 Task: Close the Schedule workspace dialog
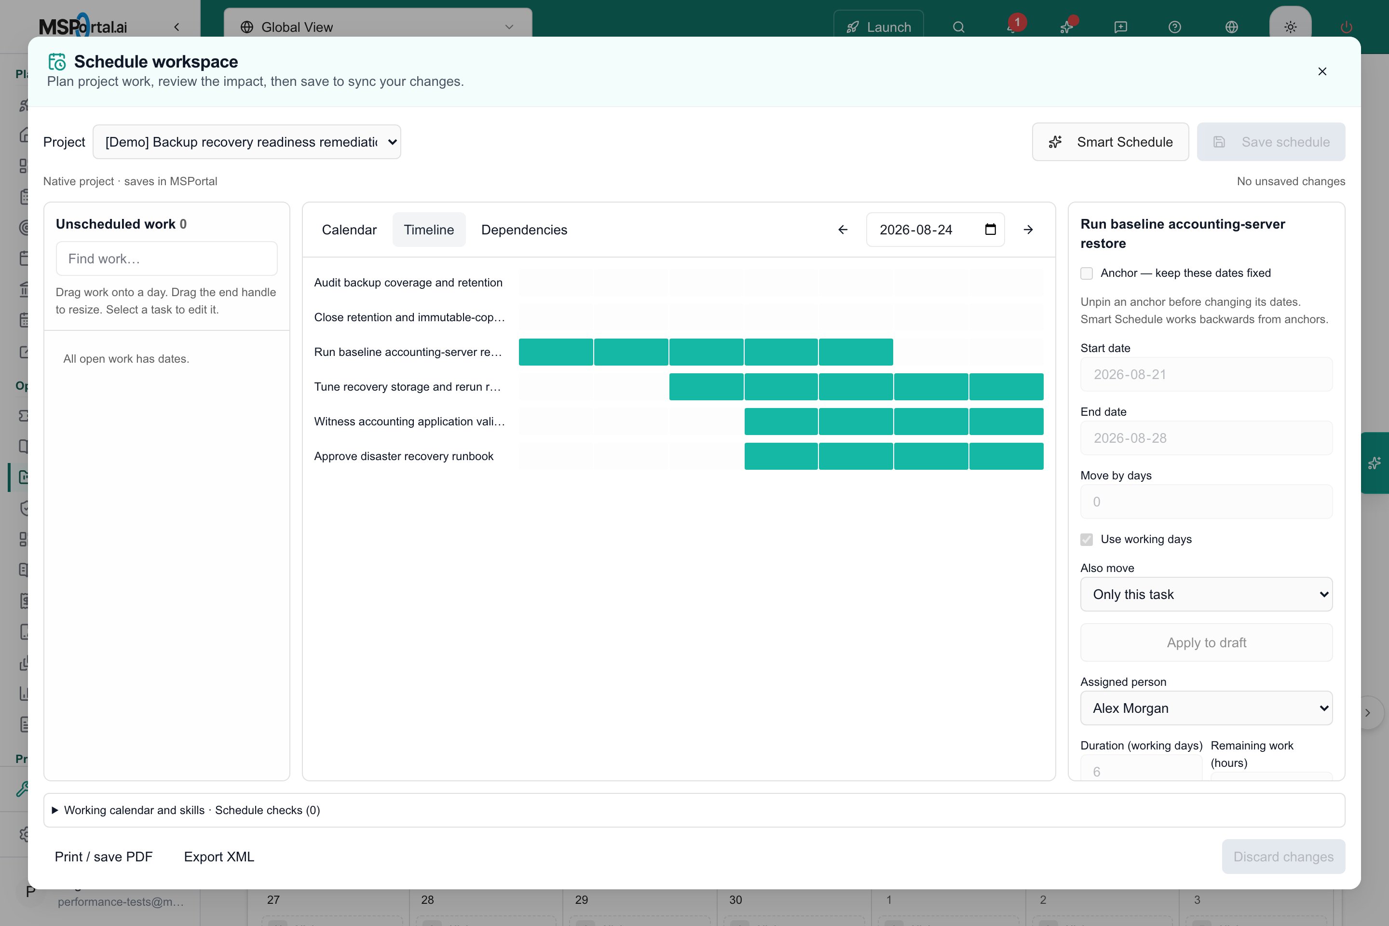[1322, 71]
